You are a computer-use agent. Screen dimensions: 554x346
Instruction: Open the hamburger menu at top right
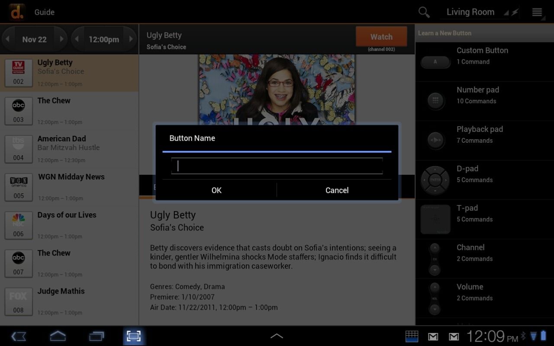click(x=537, y=12)
